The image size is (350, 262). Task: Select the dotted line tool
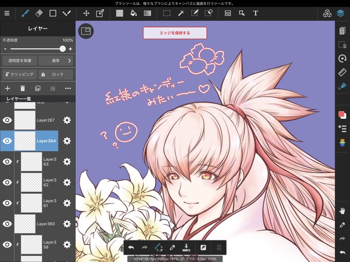coord(66,13)
